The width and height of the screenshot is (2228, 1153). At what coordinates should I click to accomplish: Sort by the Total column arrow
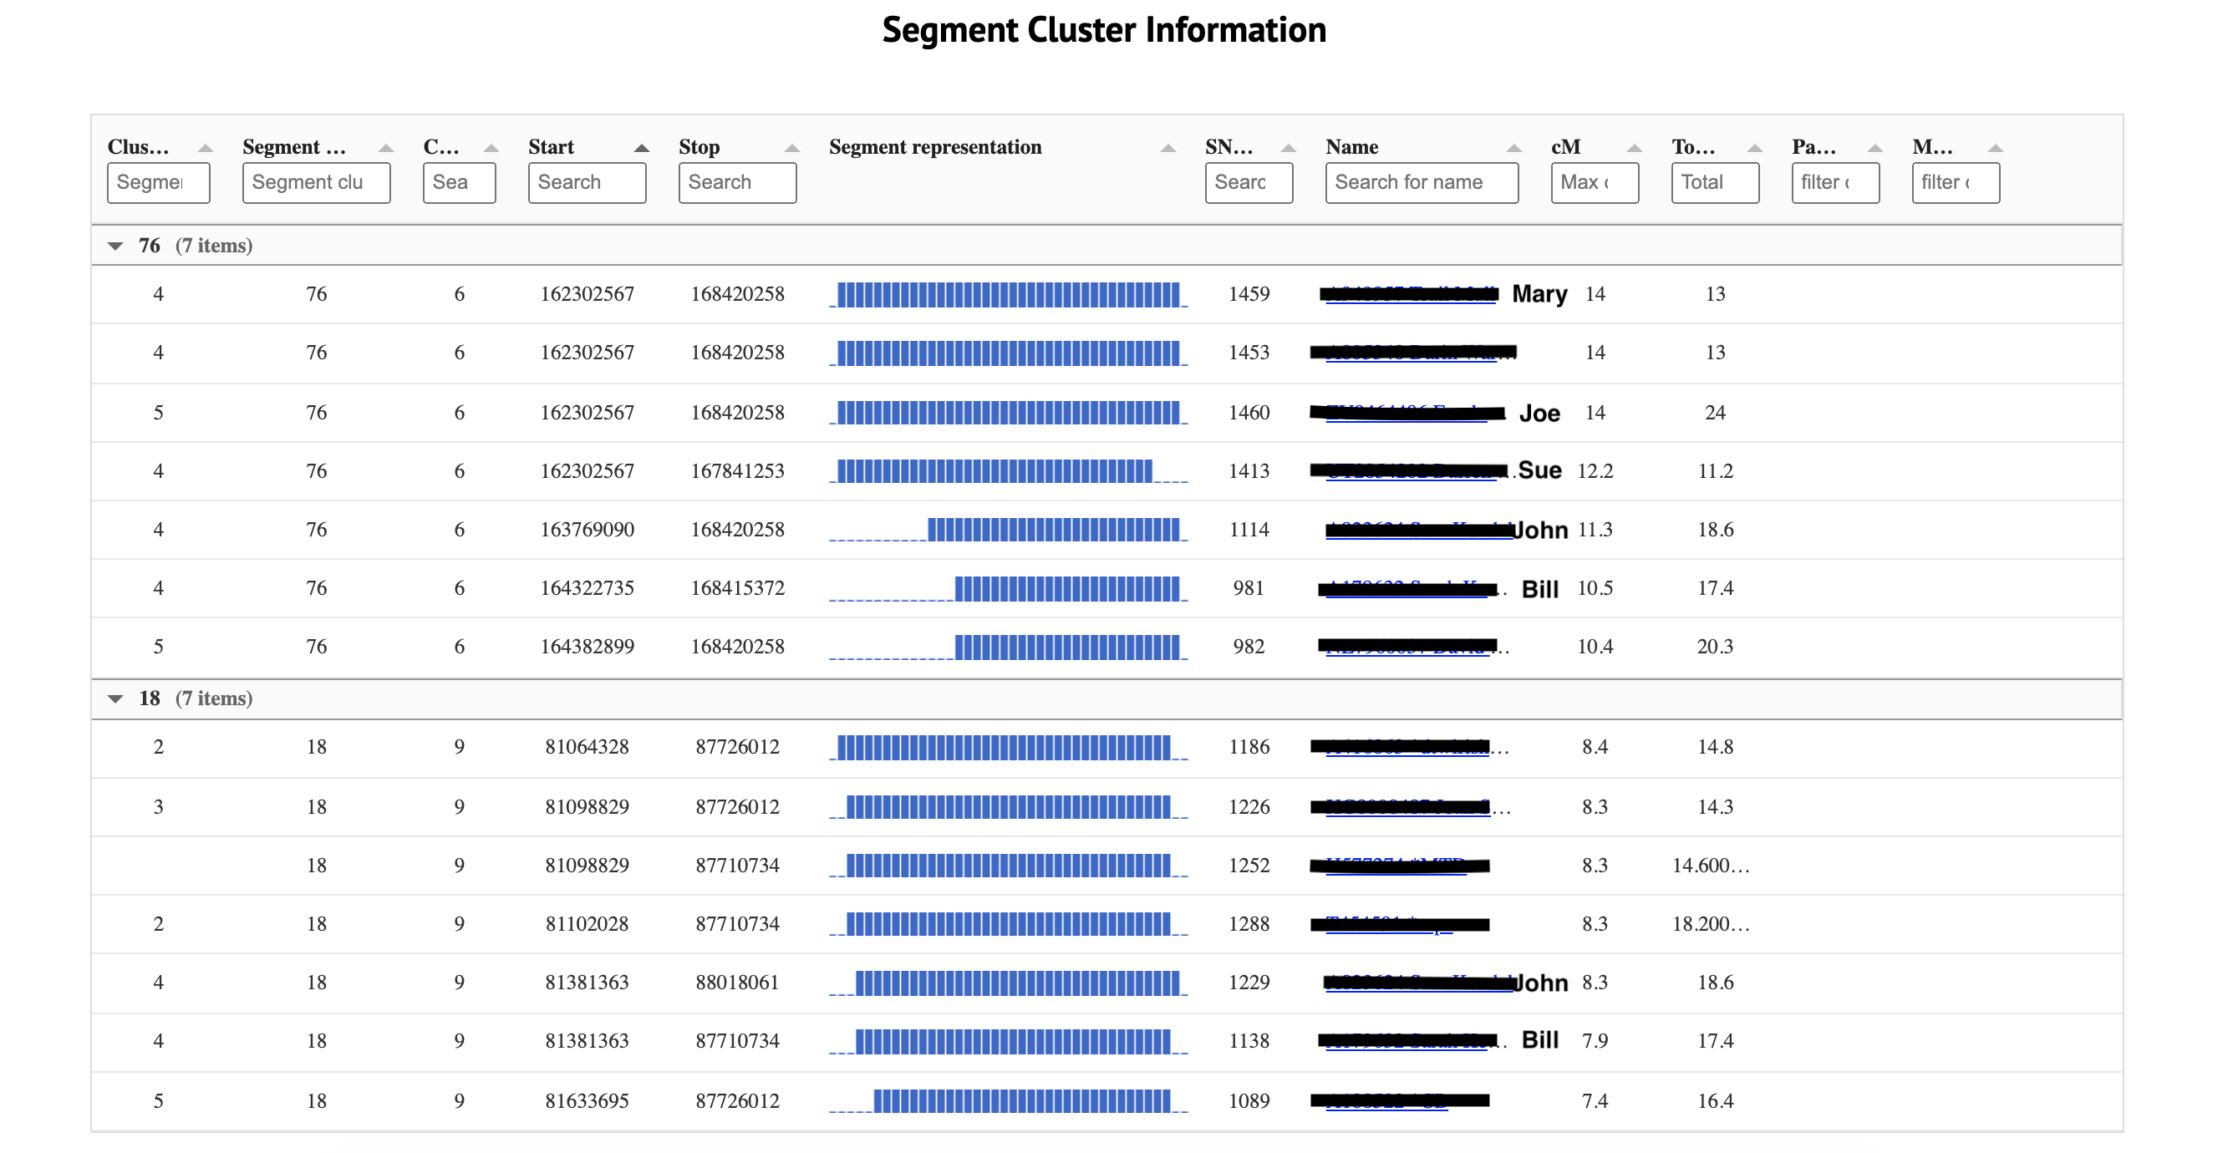pos(1754,147)
